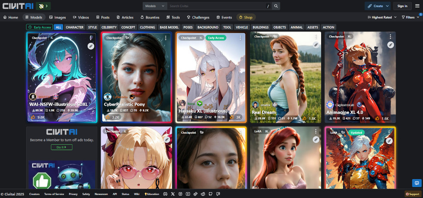Open the Instagram icon in footer
This screenshot has height=198, width=423.
tap(181, 194)
